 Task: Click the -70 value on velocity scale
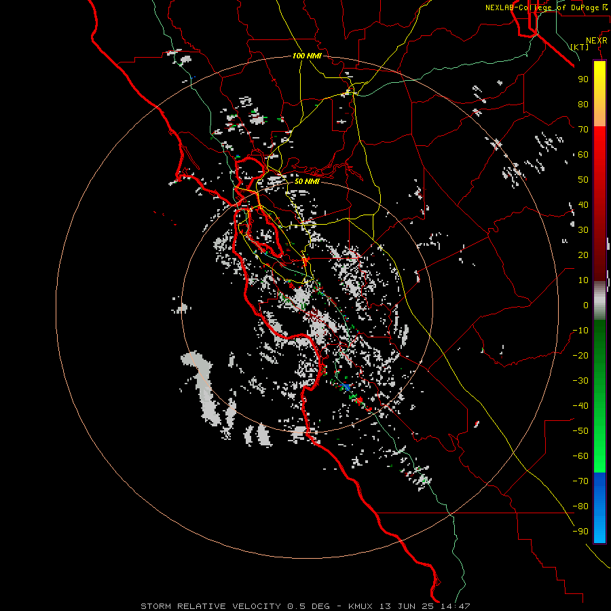(580, 481)
